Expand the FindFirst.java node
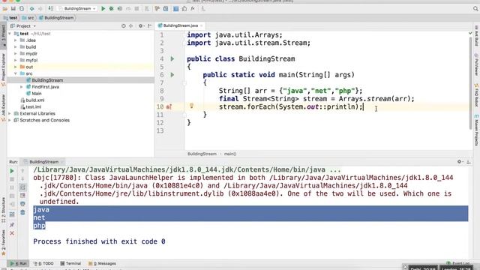Viewport: 480px width, 270px height. (22, 87)
